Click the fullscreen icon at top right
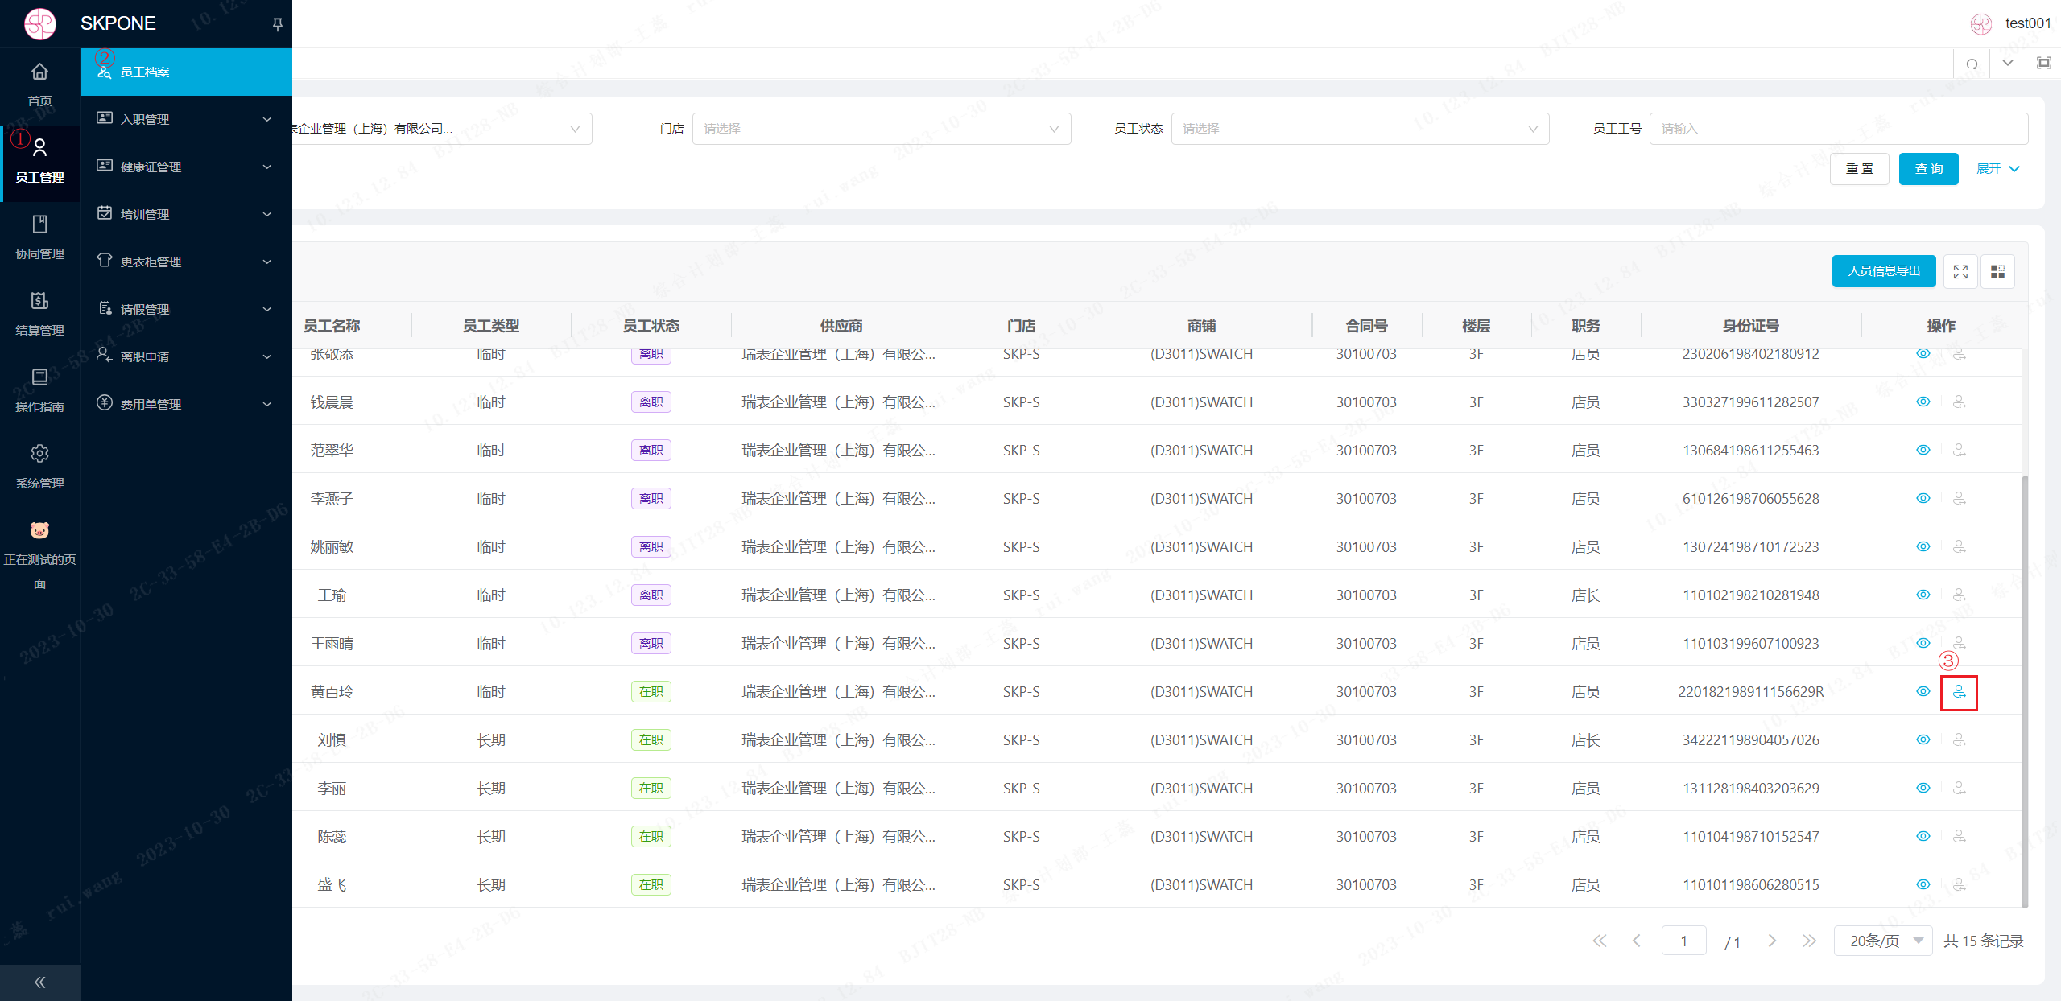Screen dimensions: 2061x1001 2043,64
